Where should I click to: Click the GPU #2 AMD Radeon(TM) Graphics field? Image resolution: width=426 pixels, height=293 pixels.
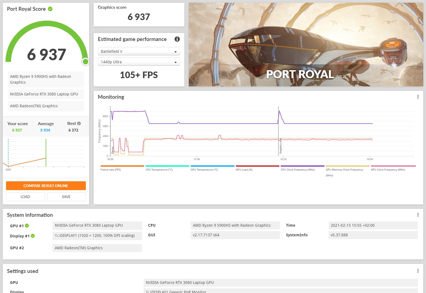pyautogui.click(x=97, y=248)
